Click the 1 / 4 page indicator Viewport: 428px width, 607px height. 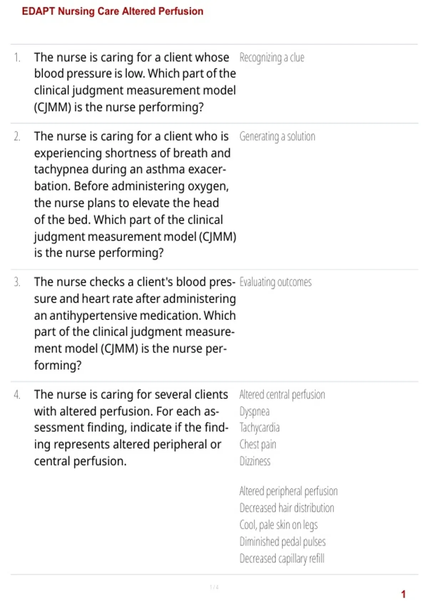tap(214, 587)
